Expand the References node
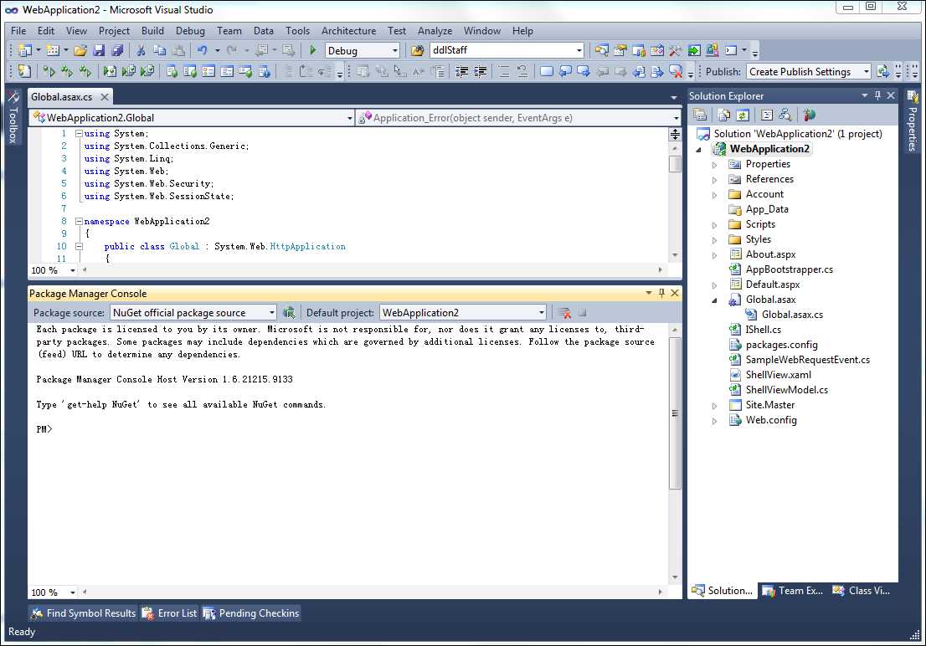This screenshot has height=646, width=926. (x=714, y=180)
